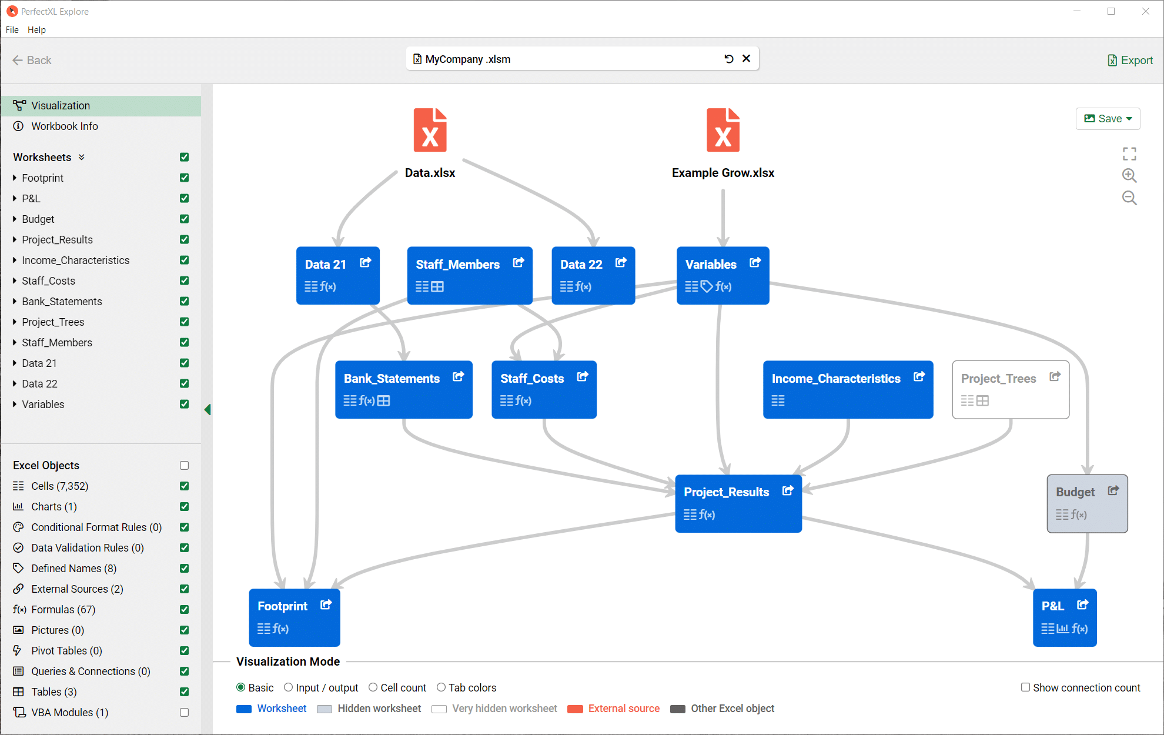Open the Budget node's open-sheet icon
This screenshot has width=1164, height=735.
click(x=1113, y=490)
